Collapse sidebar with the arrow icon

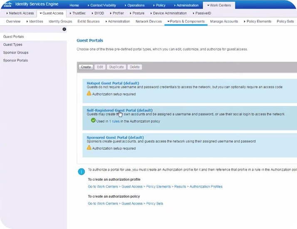pos(64,29)
